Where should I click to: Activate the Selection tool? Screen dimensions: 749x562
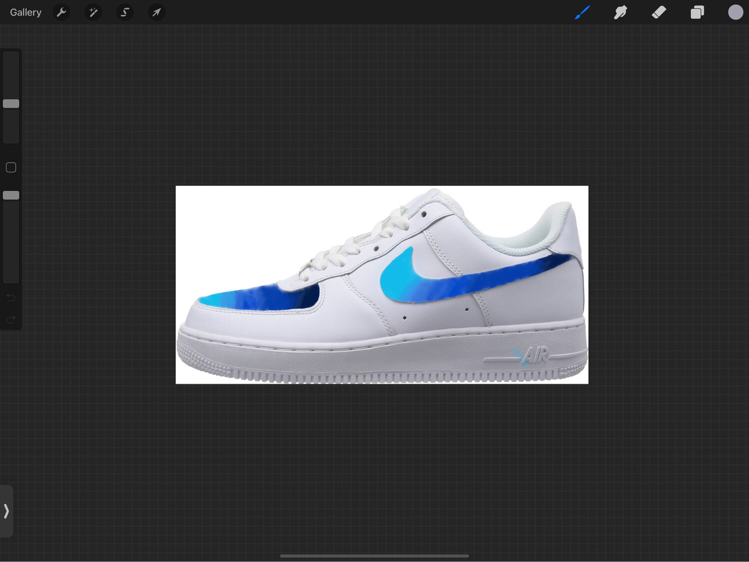tap(125, 12)
